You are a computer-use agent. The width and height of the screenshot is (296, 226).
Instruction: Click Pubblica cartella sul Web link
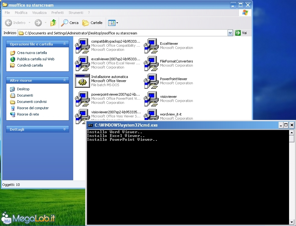pos(36,59)
